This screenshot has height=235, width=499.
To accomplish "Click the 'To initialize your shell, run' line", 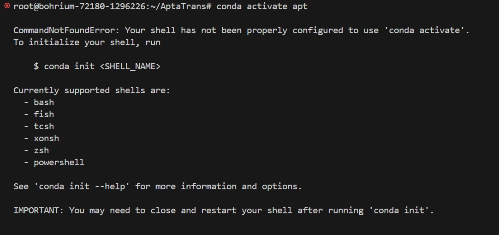I will point(87,42).
